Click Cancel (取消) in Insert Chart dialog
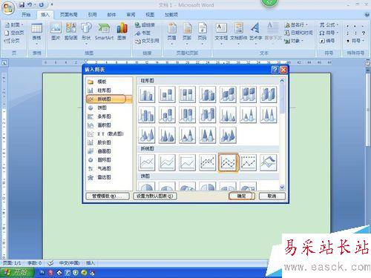 272,196
